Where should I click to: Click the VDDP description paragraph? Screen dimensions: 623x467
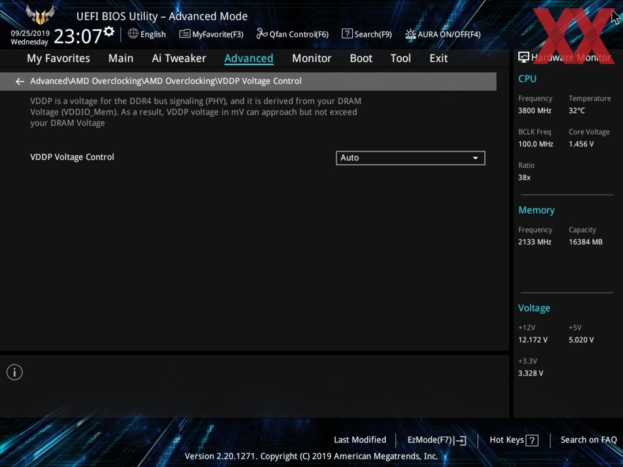click(196, 112)
